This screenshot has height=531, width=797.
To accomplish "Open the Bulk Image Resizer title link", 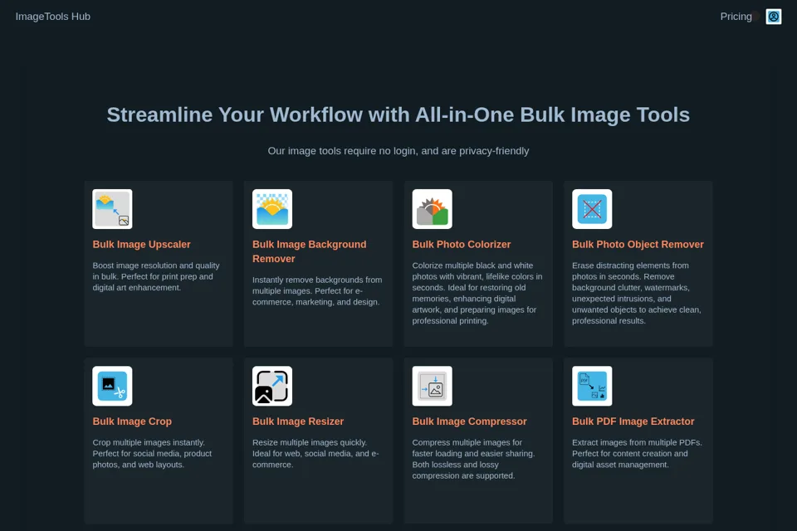I will (x=298, y=421).
